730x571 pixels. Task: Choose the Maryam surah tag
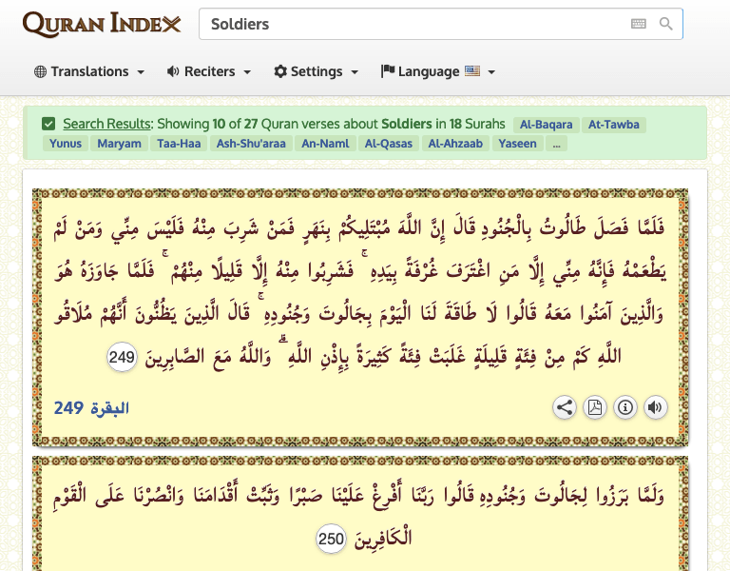coord(121,144)
